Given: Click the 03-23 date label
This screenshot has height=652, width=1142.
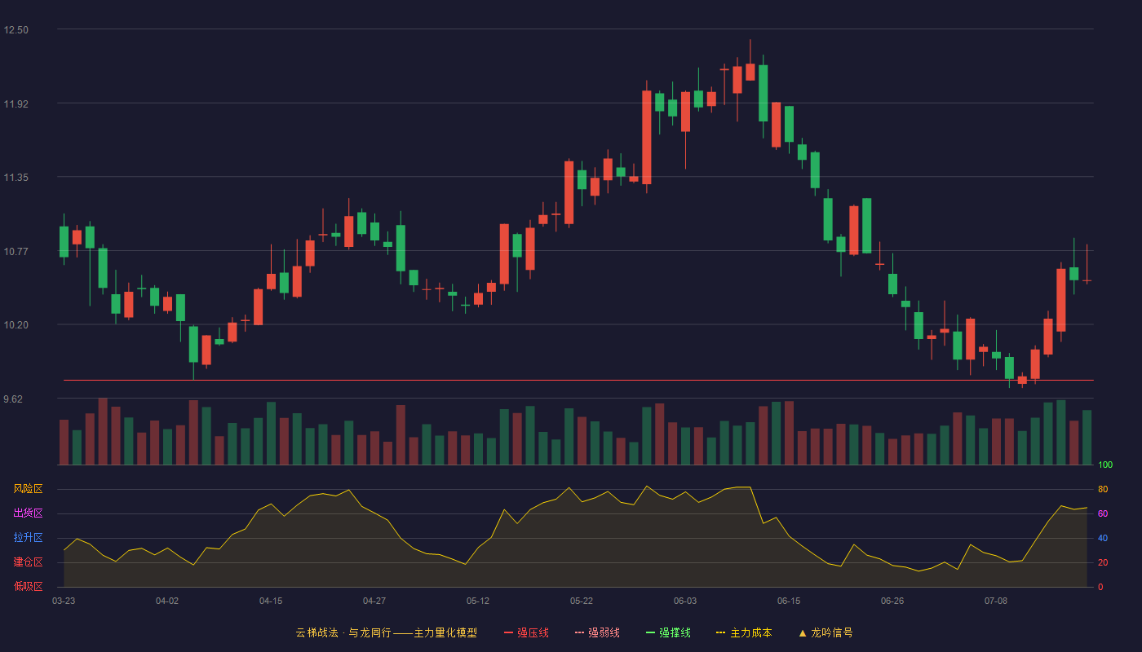Looking at the screenshot, I should [x=64, y=601].
